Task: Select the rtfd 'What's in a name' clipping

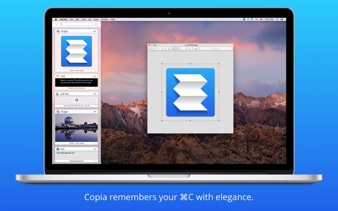Action: tap(76, 81)
